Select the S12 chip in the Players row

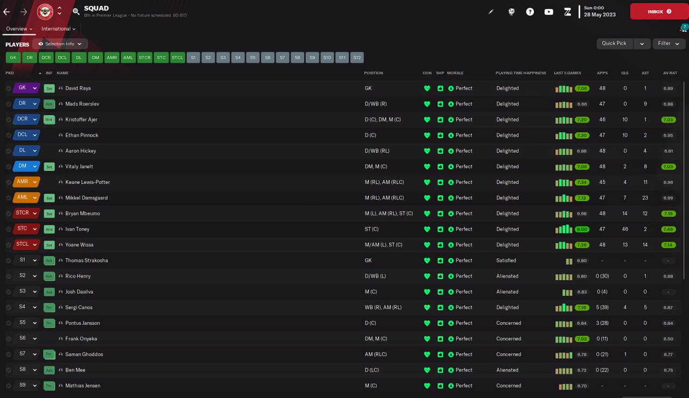(357, 58)
